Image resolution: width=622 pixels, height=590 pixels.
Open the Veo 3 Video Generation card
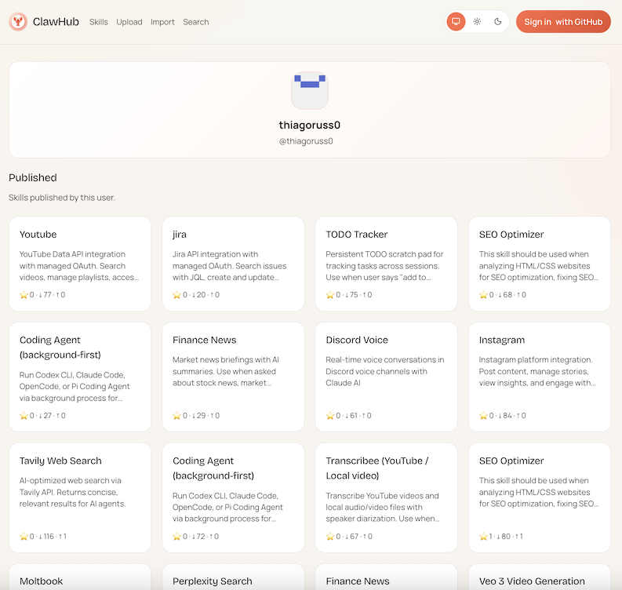pyautogui.click(x=540, y=577)
